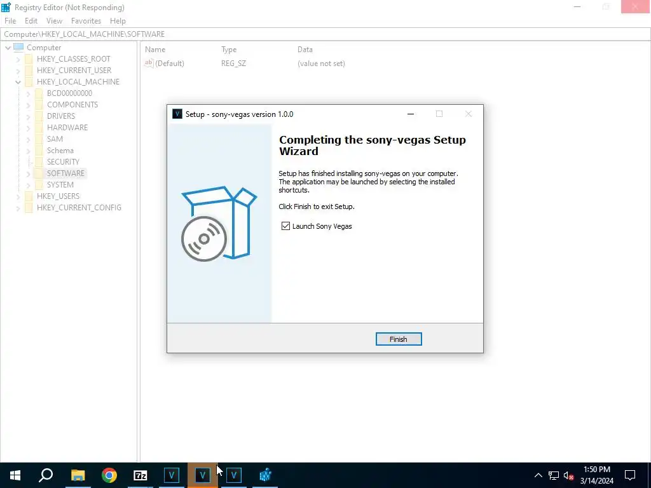Click the REG_SZ type cell

tap(233, 63)
